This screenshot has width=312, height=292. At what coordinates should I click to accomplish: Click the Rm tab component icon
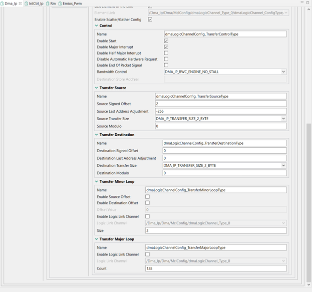click(48, 4)
